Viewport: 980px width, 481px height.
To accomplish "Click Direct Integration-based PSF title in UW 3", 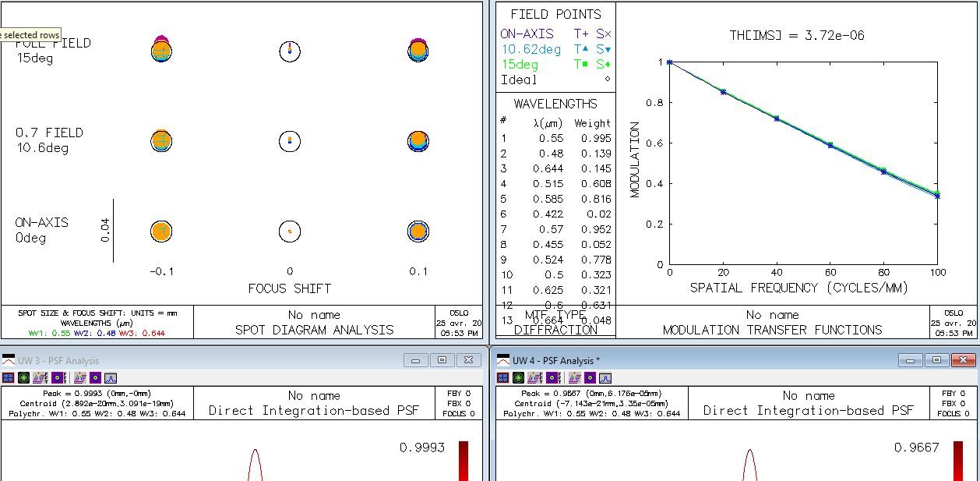I will click(x=314, y=410).
